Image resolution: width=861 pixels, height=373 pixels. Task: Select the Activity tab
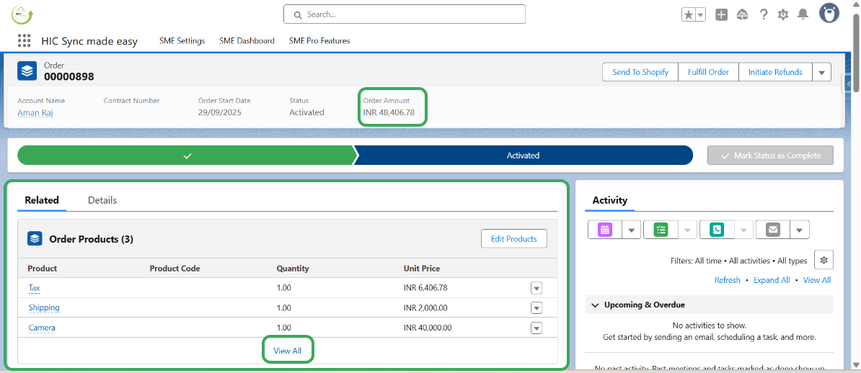point(609,200)
